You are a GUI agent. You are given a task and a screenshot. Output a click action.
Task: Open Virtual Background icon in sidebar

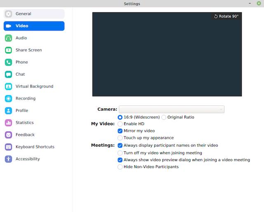[8, 86]
